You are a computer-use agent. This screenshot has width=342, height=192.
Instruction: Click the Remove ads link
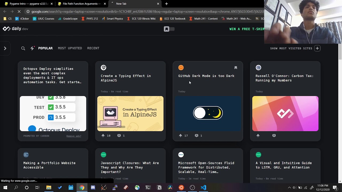tap(74, 136)
